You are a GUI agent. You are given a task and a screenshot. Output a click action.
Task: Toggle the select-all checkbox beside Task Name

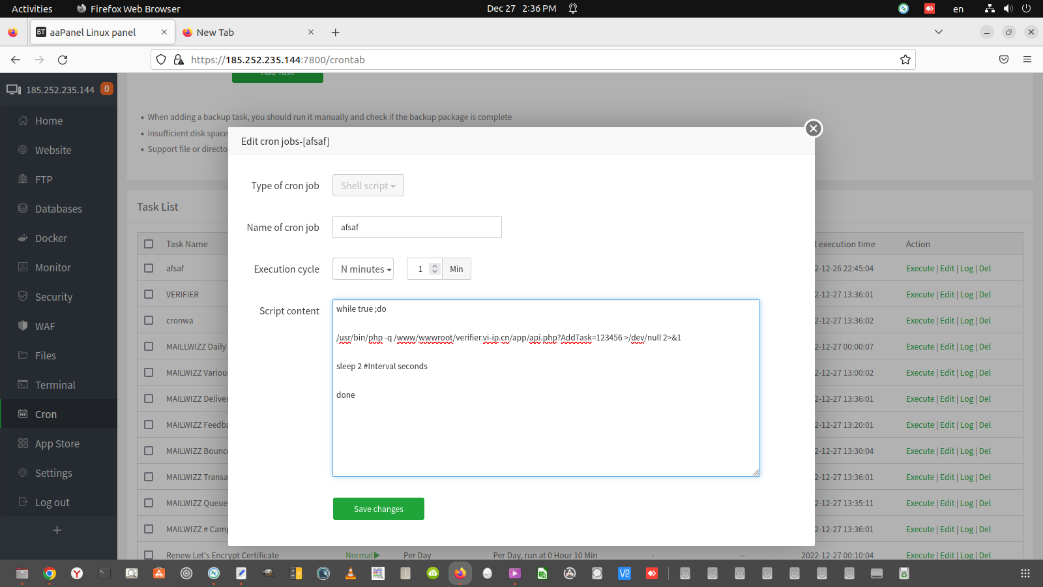tap(149, 244)
